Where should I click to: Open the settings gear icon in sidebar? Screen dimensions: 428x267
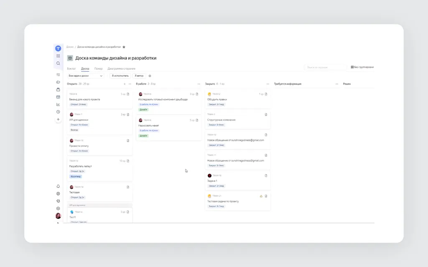[x=58, y=209]
